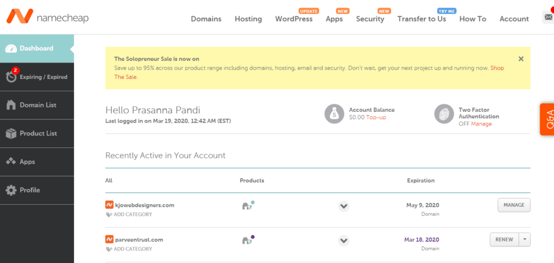Add category to kjowebdesigners.com
554x263 pixels.
click(129, 214)
